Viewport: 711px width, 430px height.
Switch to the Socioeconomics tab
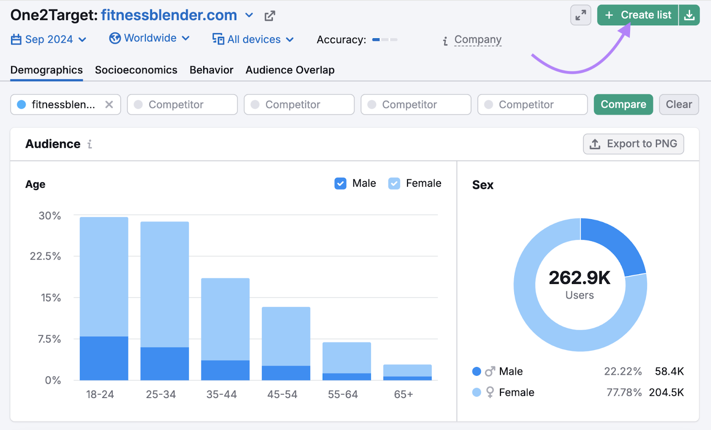(x=136, y=70)
